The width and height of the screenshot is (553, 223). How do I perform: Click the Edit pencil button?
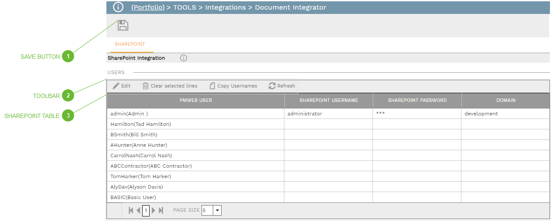pyautogui.click(x=122, y=86)
